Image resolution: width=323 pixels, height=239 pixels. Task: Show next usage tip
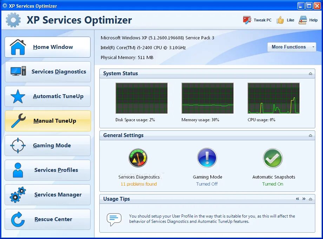coord(304,199)
